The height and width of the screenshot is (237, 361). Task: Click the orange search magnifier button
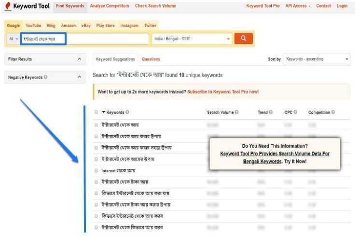[x=244, y=39]
